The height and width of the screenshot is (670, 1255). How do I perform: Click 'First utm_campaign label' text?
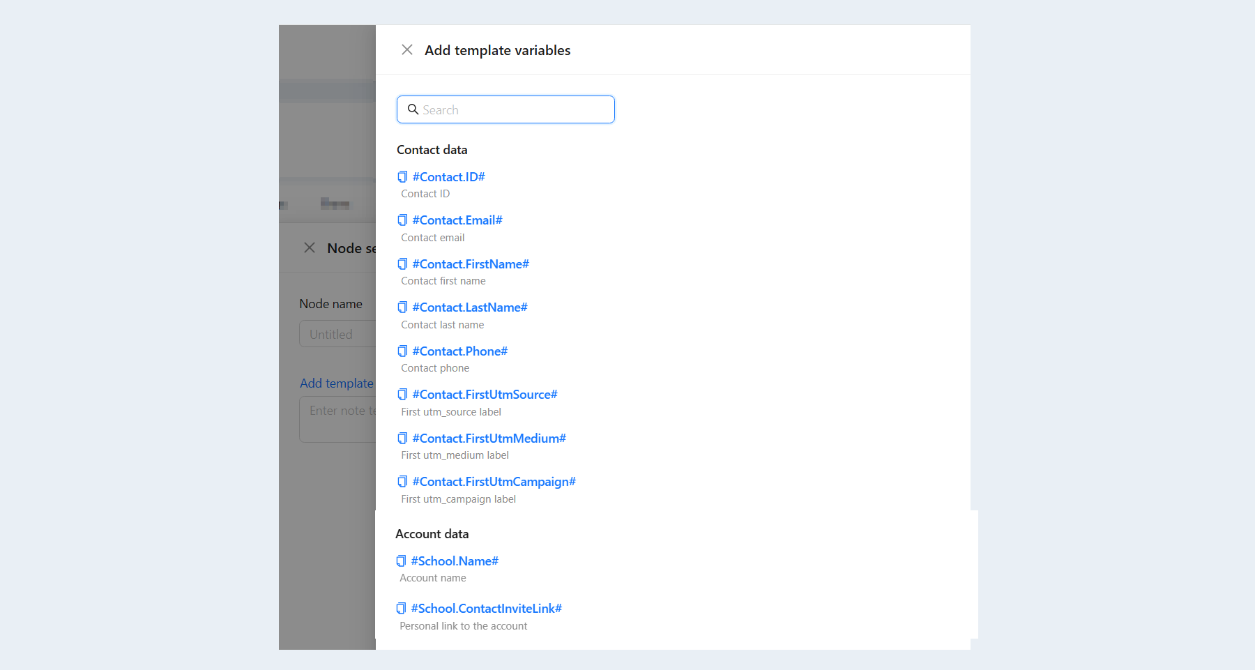pyautogui.click(x=458, y=499)
